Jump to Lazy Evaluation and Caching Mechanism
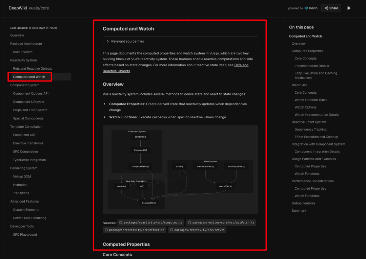This screenshot has height=259, width=366. tap(316, 75)
